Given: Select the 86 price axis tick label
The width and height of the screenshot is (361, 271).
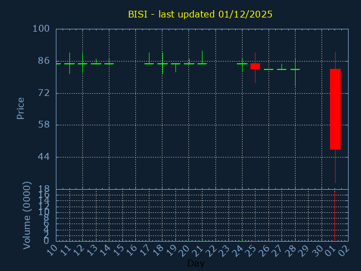Looking at the screenshot, I should [44, 61].
